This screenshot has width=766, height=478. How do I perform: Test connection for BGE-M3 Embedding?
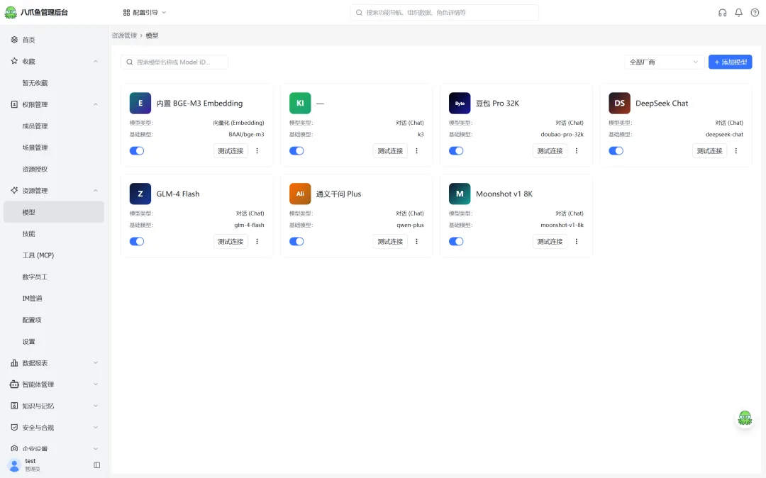[231, 151]
